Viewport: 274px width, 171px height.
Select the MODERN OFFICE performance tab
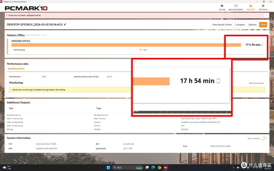point(16,69)
